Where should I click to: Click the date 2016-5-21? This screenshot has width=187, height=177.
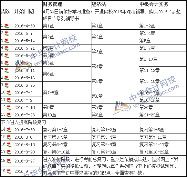click(25, 48)
